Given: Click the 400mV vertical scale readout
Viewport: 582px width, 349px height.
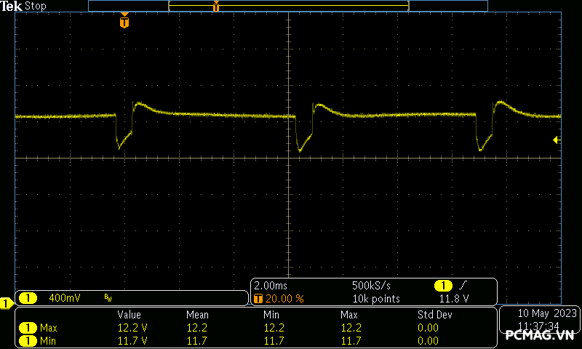Looking at the screenshot, I should pos(65,298).
